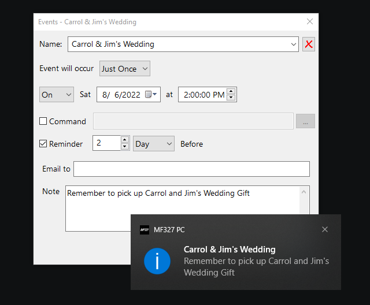Click the blue info icon in notification
Screen dimensions: 370x305
point(157,261)
